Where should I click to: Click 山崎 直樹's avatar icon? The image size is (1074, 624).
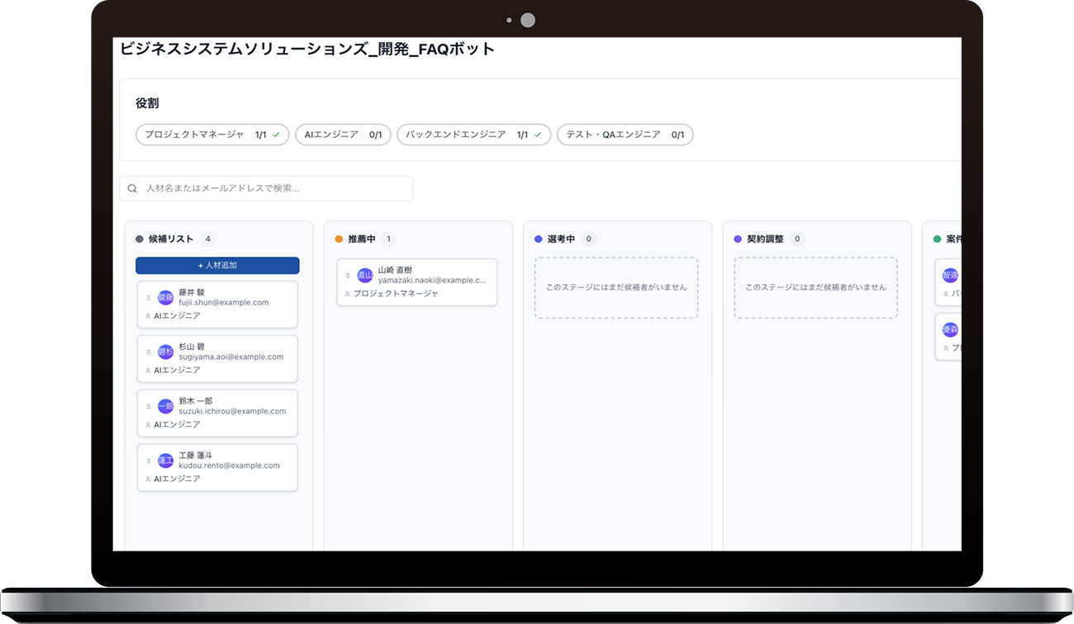coord(364,276)
